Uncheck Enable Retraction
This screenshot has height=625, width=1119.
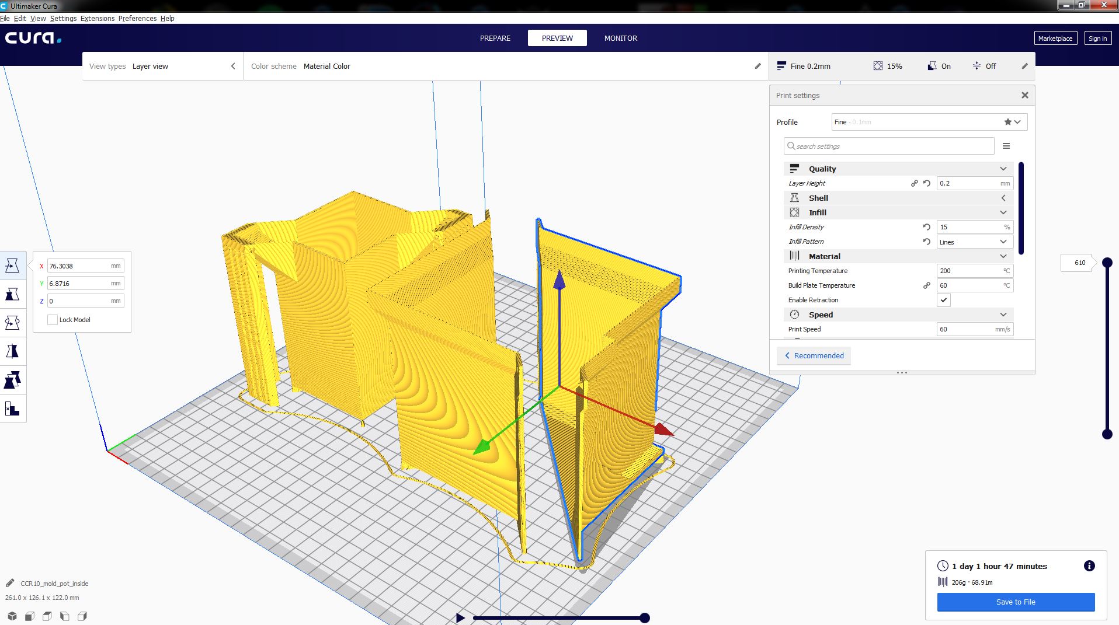[944, 300]
